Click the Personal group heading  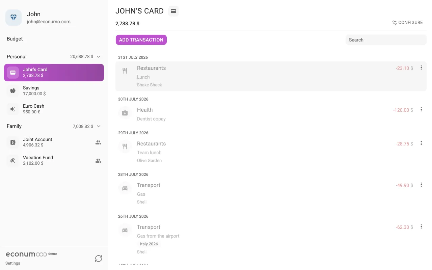tap(17, 57)
